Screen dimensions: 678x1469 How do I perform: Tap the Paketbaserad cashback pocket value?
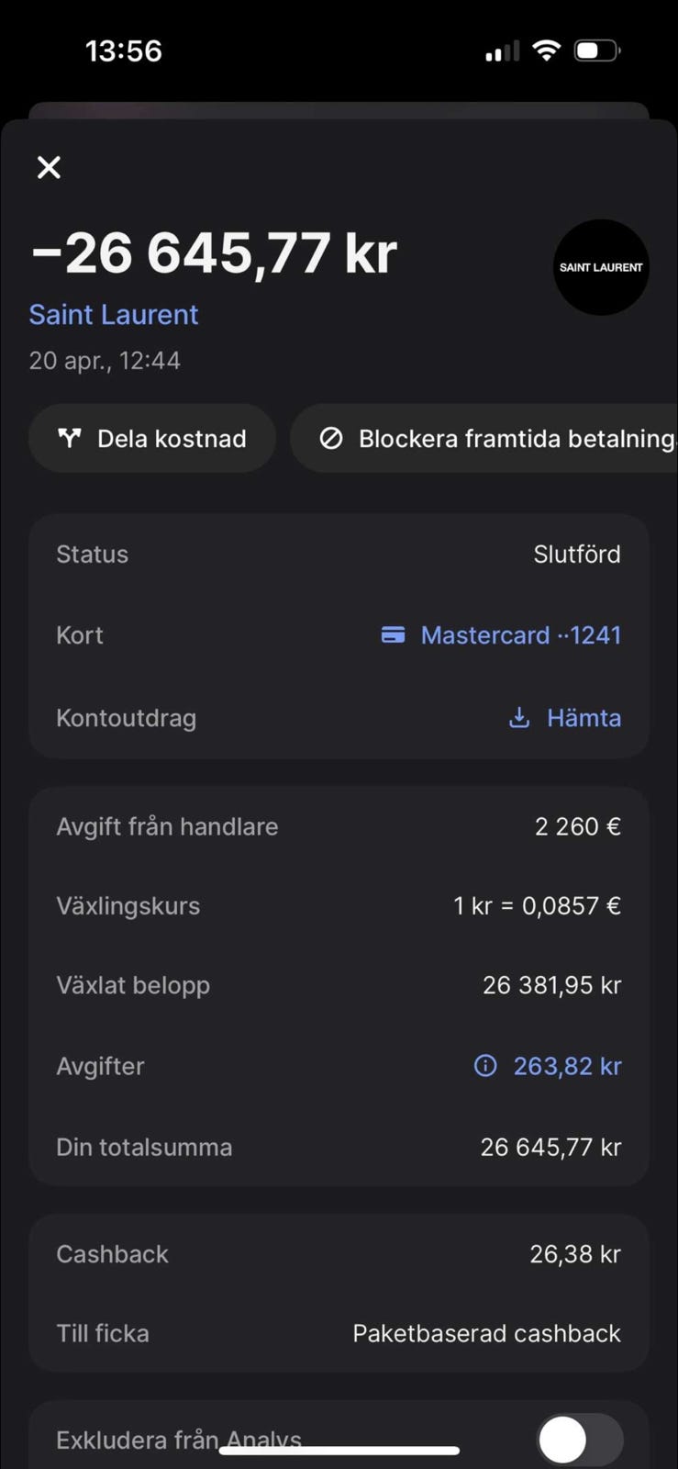coord(486,1333)
